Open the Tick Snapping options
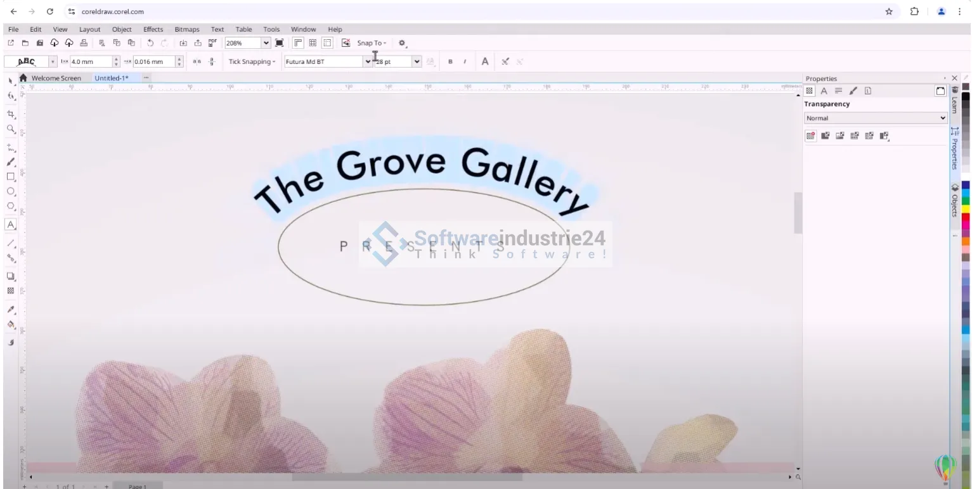This screenshot has width=972, height=489. (252, 61)
